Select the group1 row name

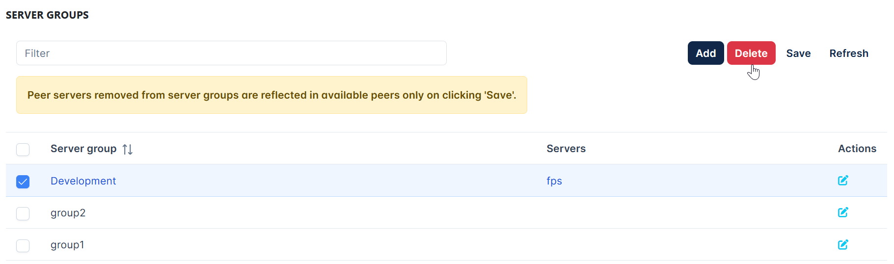(x=67, y=245)
